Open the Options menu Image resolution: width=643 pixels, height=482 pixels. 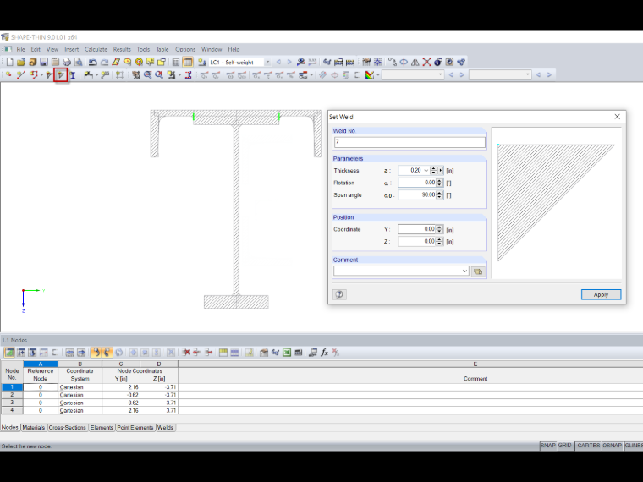185,49
